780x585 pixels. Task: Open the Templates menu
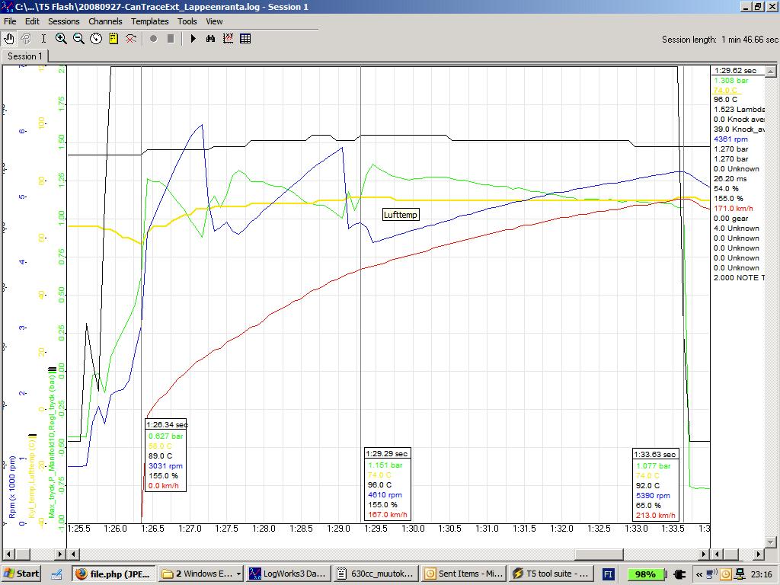[150, 21]
